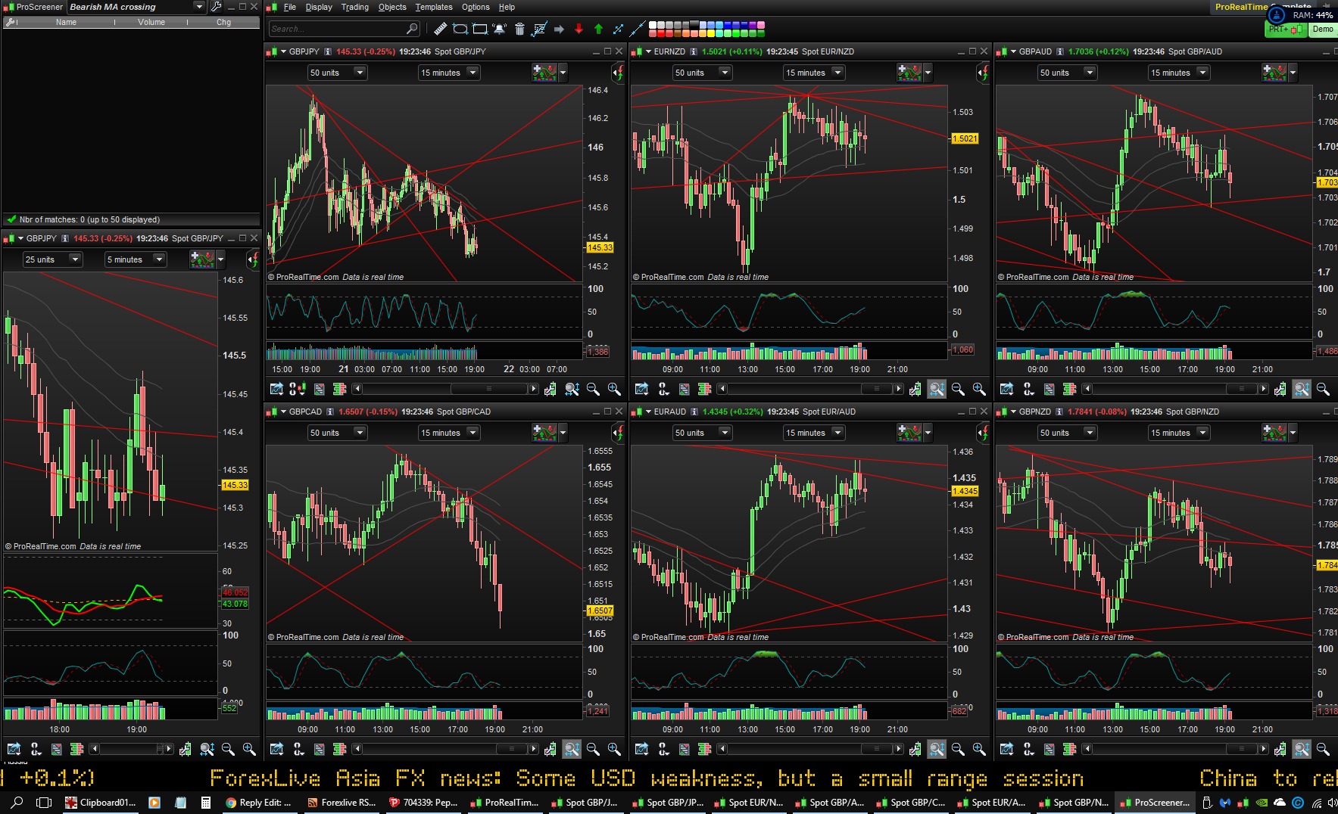The width and height of the screenshot is (1338, 814).
Task: Open the 25 units dropdown on GBPJPY chart
Action: (x=52, y=259)
